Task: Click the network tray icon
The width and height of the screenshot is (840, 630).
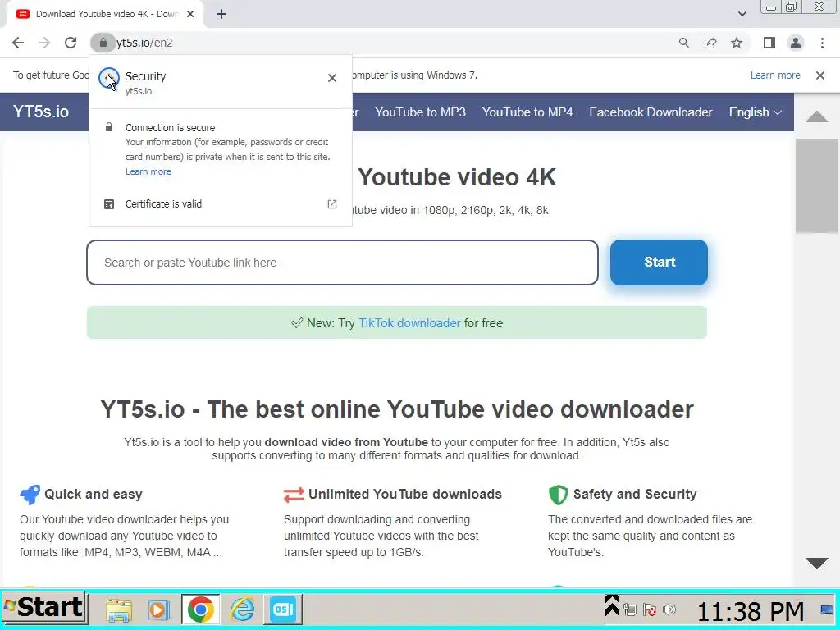Action: coord(630,609)
